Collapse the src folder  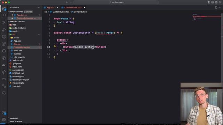(x=14, y=34)
